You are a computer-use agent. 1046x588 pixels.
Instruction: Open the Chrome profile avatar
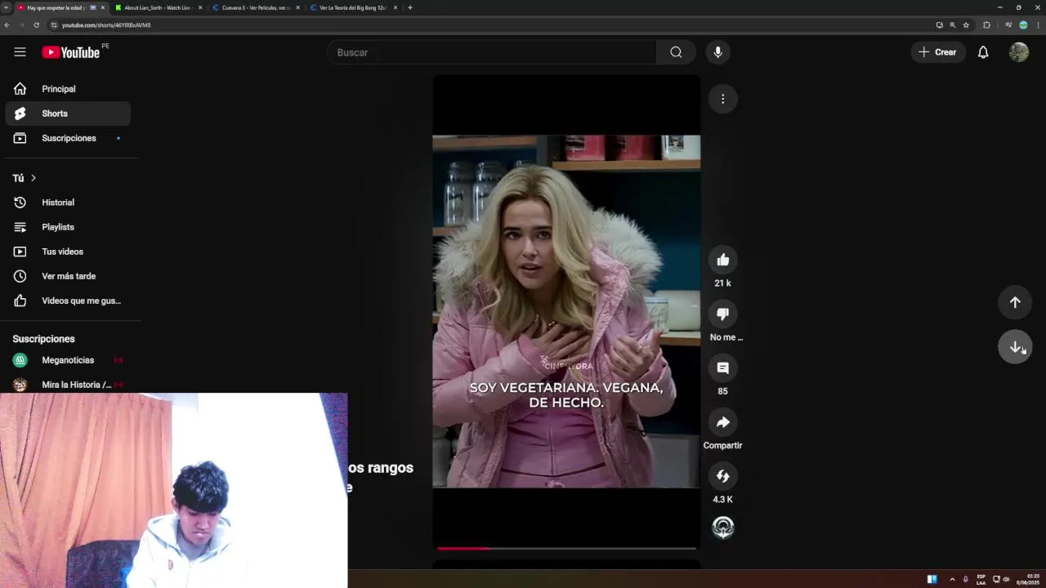(1023, 25)
